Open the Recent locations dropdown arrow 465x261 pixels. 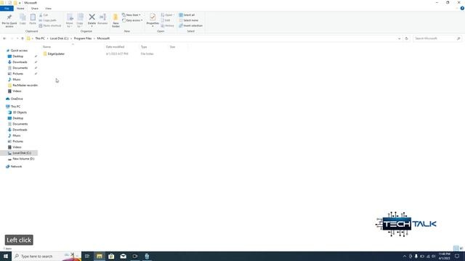point(17,38)
